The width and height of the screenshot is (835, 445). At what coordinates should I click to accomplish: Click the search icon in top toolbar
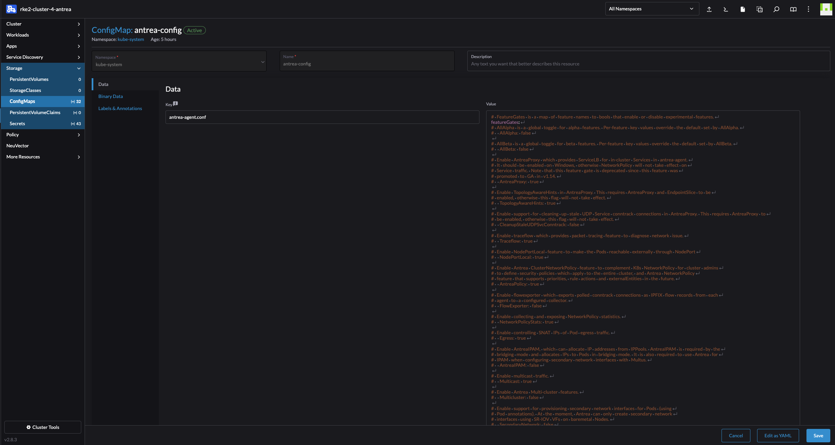pos(776,9)
